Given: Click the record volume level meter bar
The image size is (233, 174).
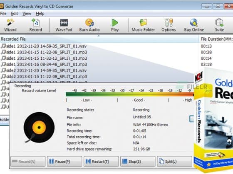Looking at the screenshot, I should tap(130, 94).
